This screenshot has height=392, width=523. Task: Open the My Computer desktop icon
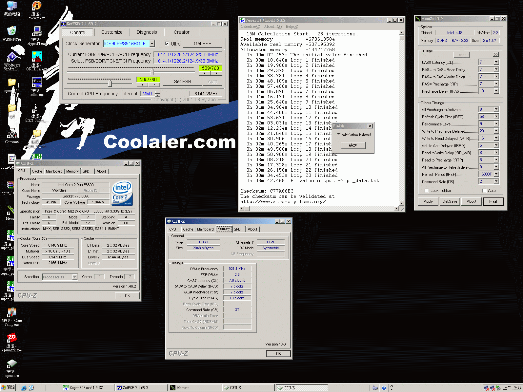(12, 6)
